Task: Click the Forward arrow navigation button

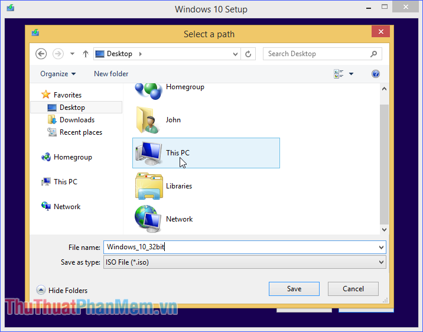Action: coord(58,54)
